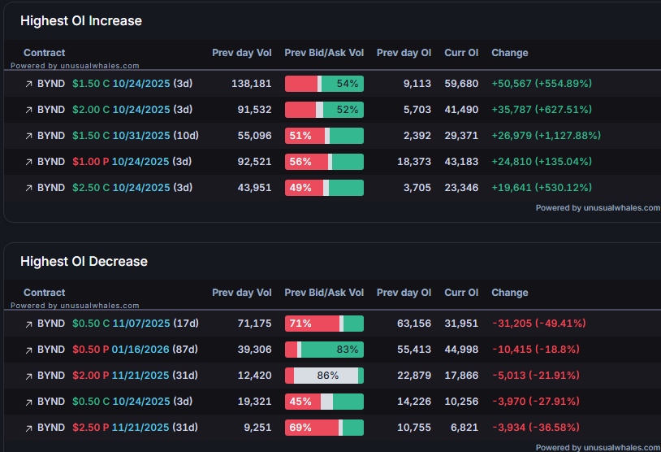Select the change value +24,810 (+135.04%)
The height and width of the screenshot is (452, 661).
542,162
